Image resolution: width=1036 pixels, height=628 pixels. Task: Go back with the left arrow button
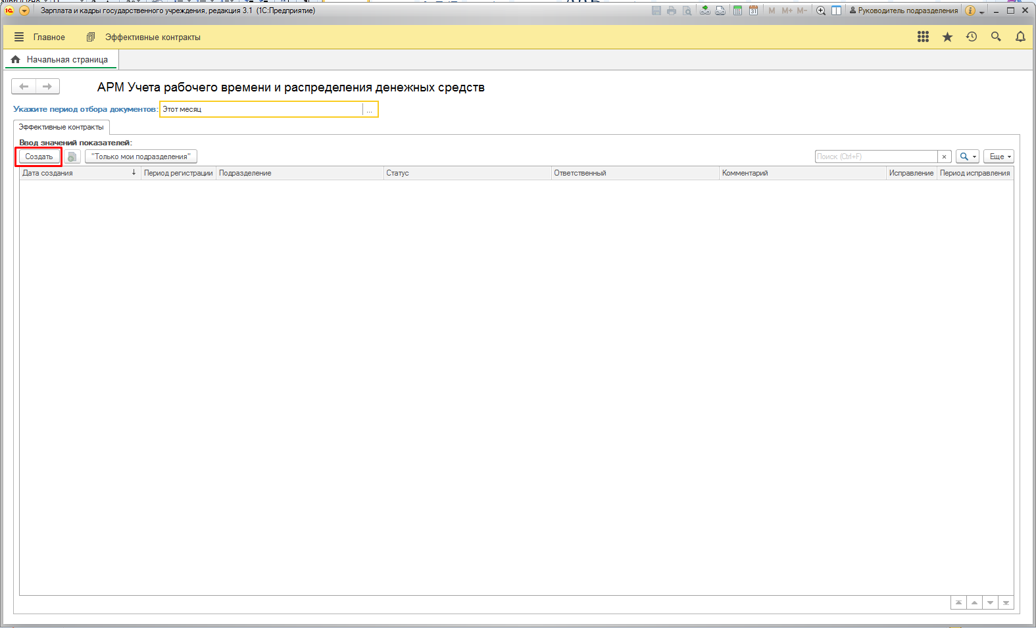coord(24,86)
